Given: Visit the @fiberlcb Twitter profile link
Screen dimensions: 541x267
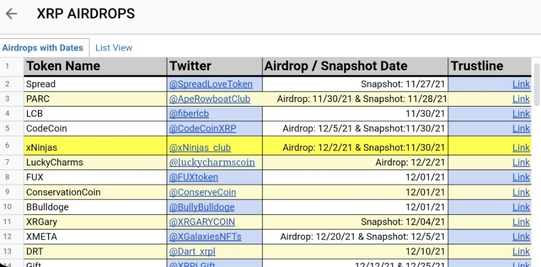Looking at the screenshot, I should [189, 114].
